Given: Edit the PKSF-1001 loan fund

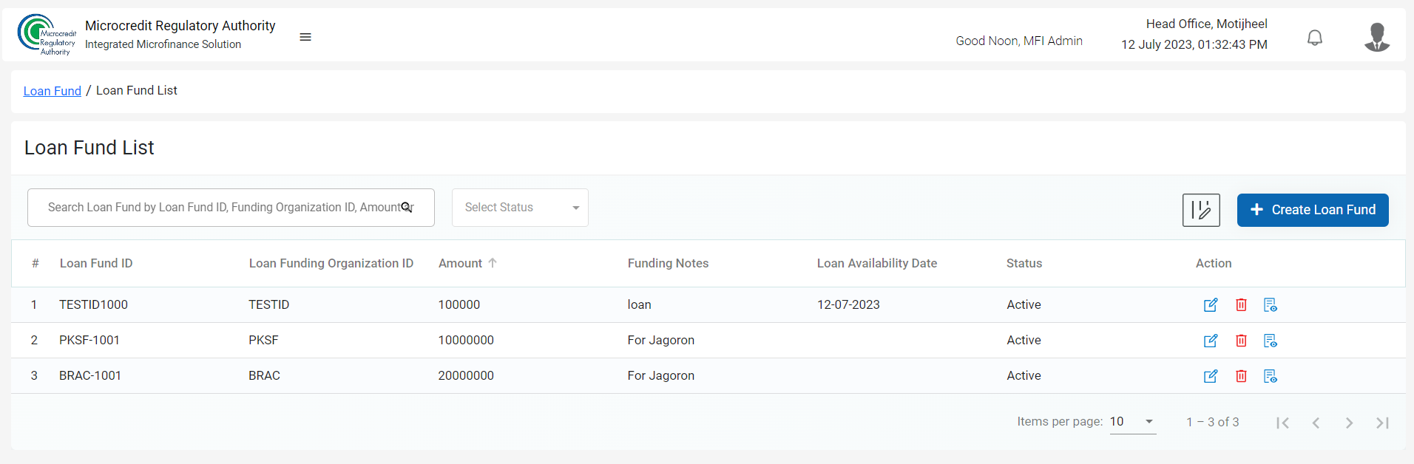Looking at the screenshot, I should pyautogui.click(x=1211, y=341).
